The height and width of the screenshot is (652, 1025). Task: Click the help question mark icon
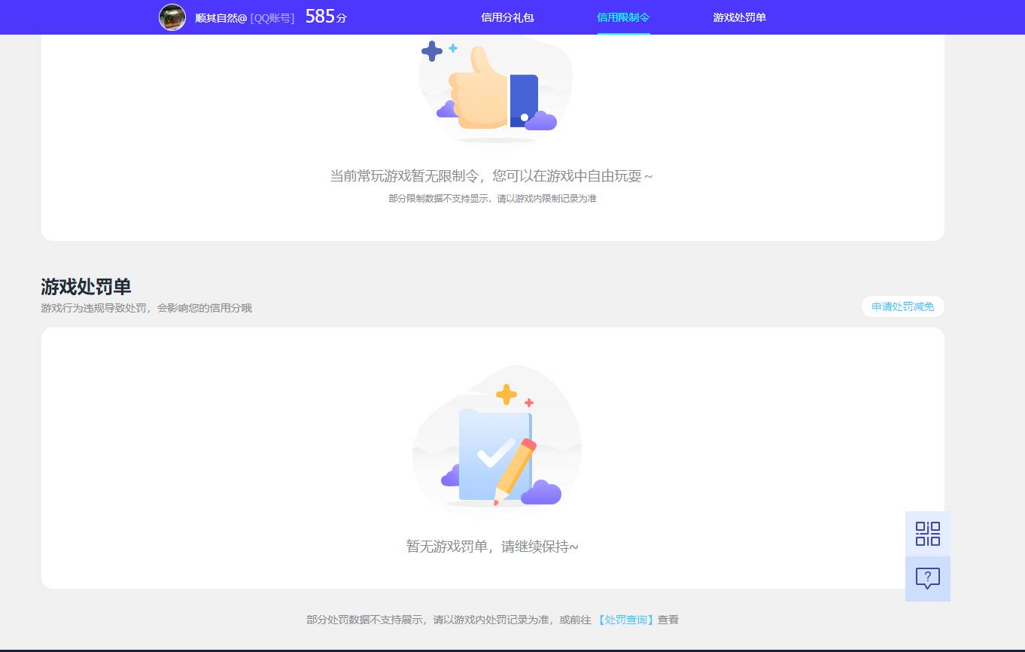pyautogui.click(x=927, y=578)
